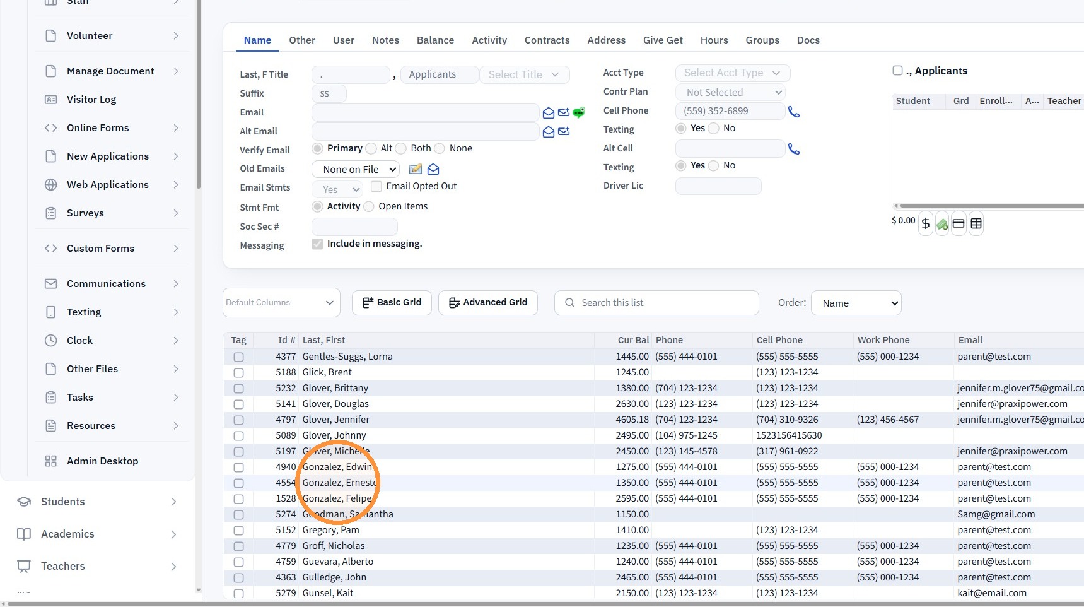Click the Web Applications globe icon
The width and height of the screenshot is (1084, 607).
51,184
